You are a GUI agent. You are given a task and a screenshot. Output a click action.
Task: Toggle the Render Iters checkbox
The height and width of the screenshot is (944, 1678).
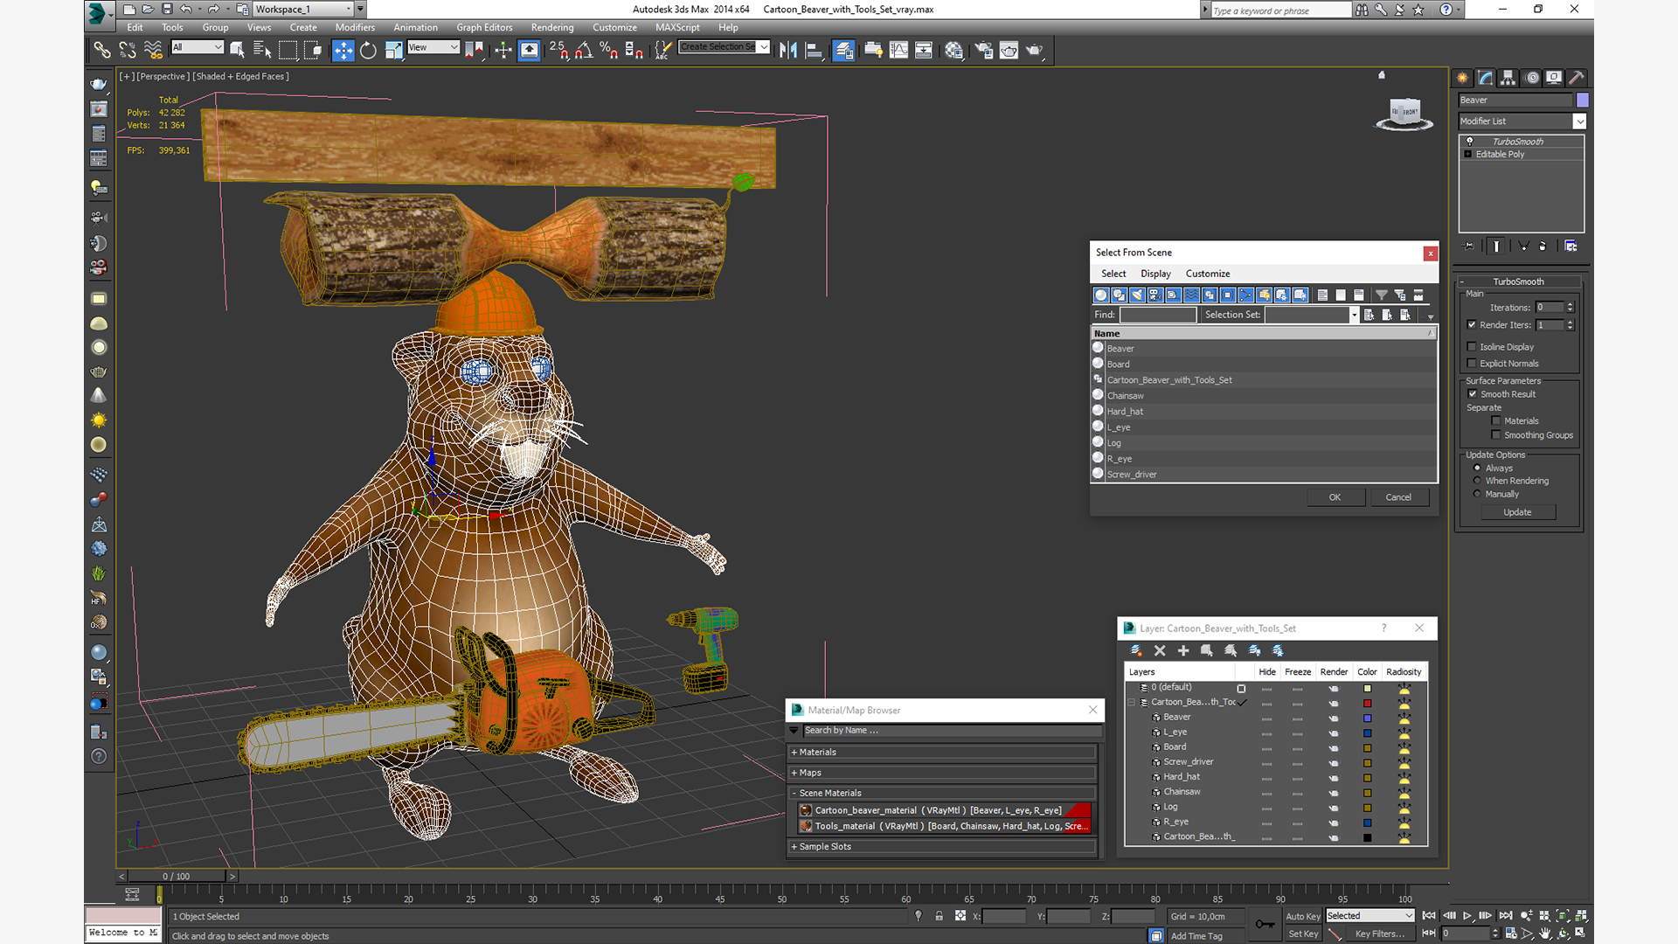tap(1472, 325)
